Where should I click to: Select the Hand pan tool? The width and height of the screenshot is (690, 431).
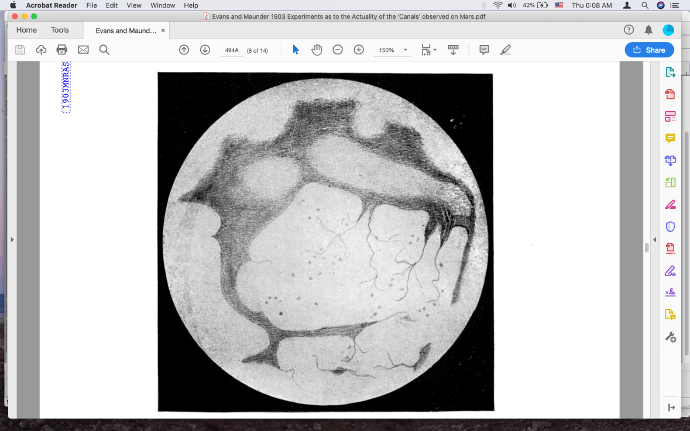click(317, 50)
